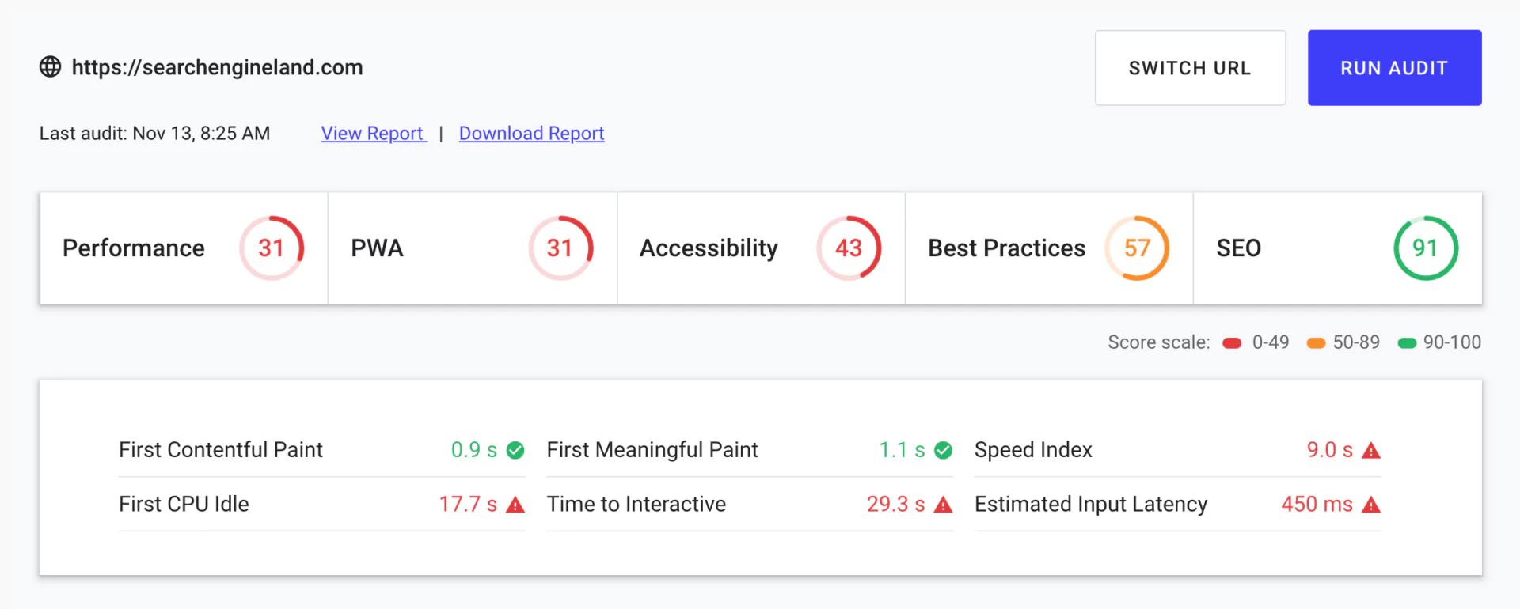The width and height of the screenshot is (1520, 609).
Task: Click red warning triangle for Speed Index
Action: (1371, 451)
